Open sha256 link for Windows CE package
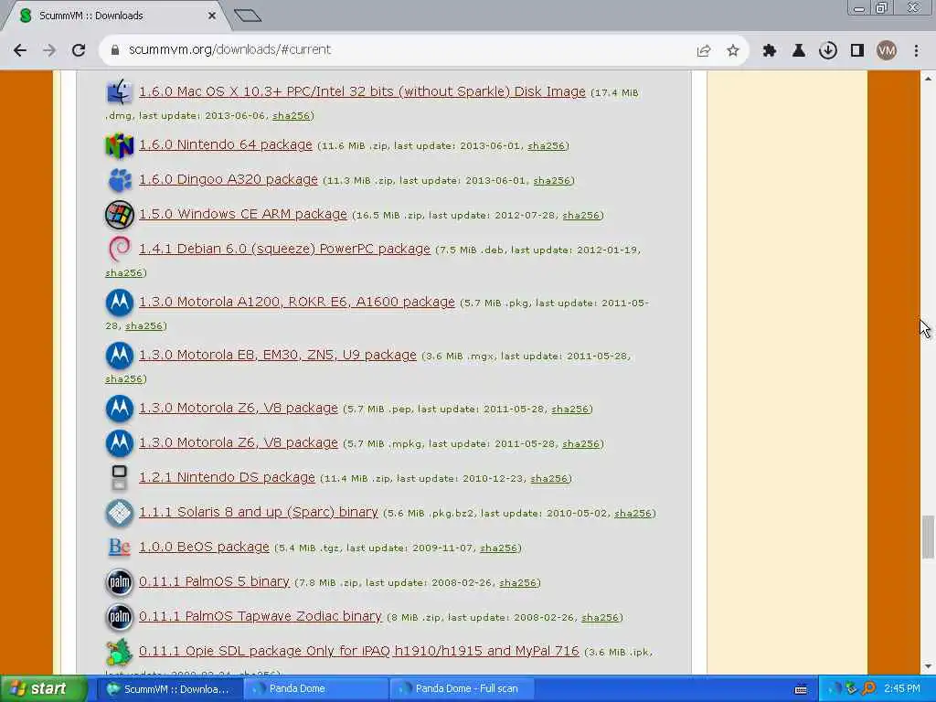The height and width of the screenshot is (702, 936). tap(580, 216)
